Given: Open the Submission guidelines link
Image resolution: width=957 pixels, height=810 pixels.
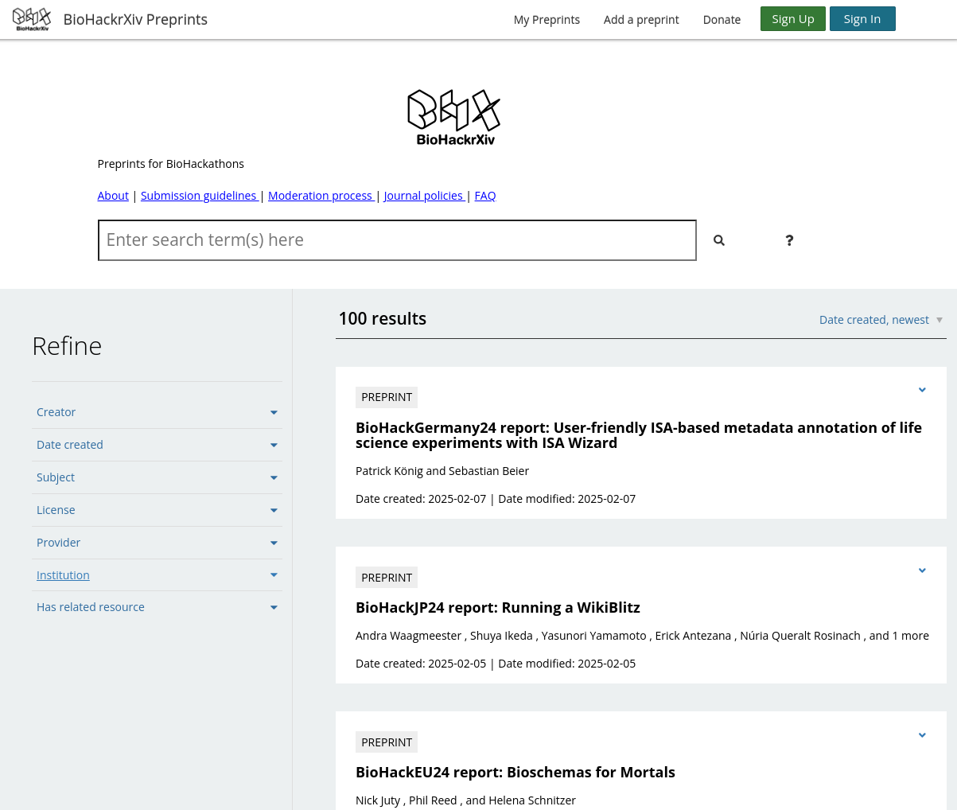Looking at the screenshot, I should 199,196.
